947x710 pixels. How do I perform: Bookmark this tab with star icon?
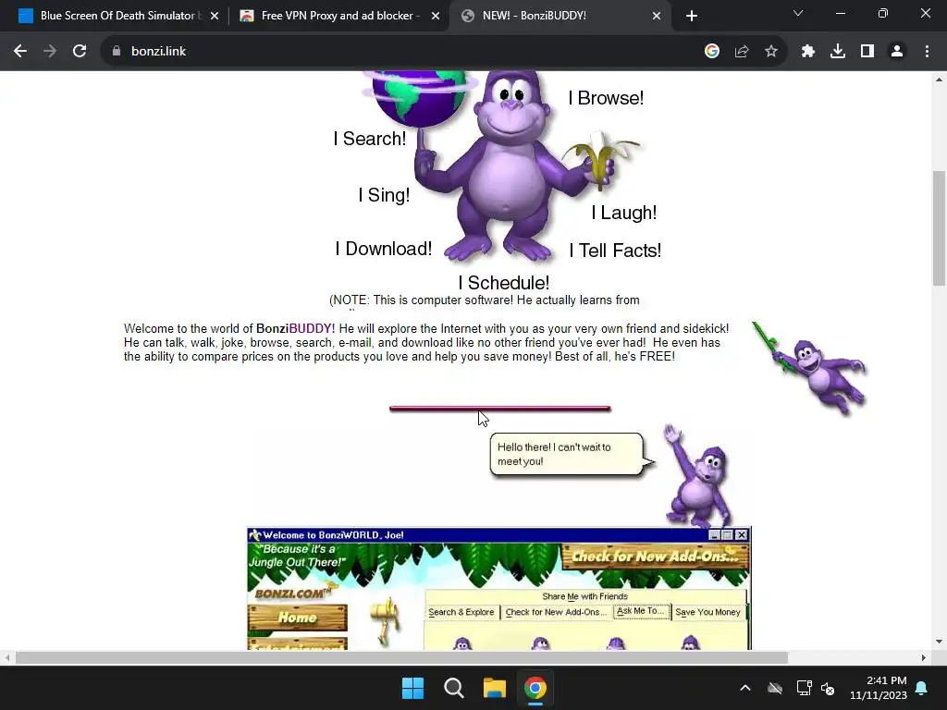771,52
